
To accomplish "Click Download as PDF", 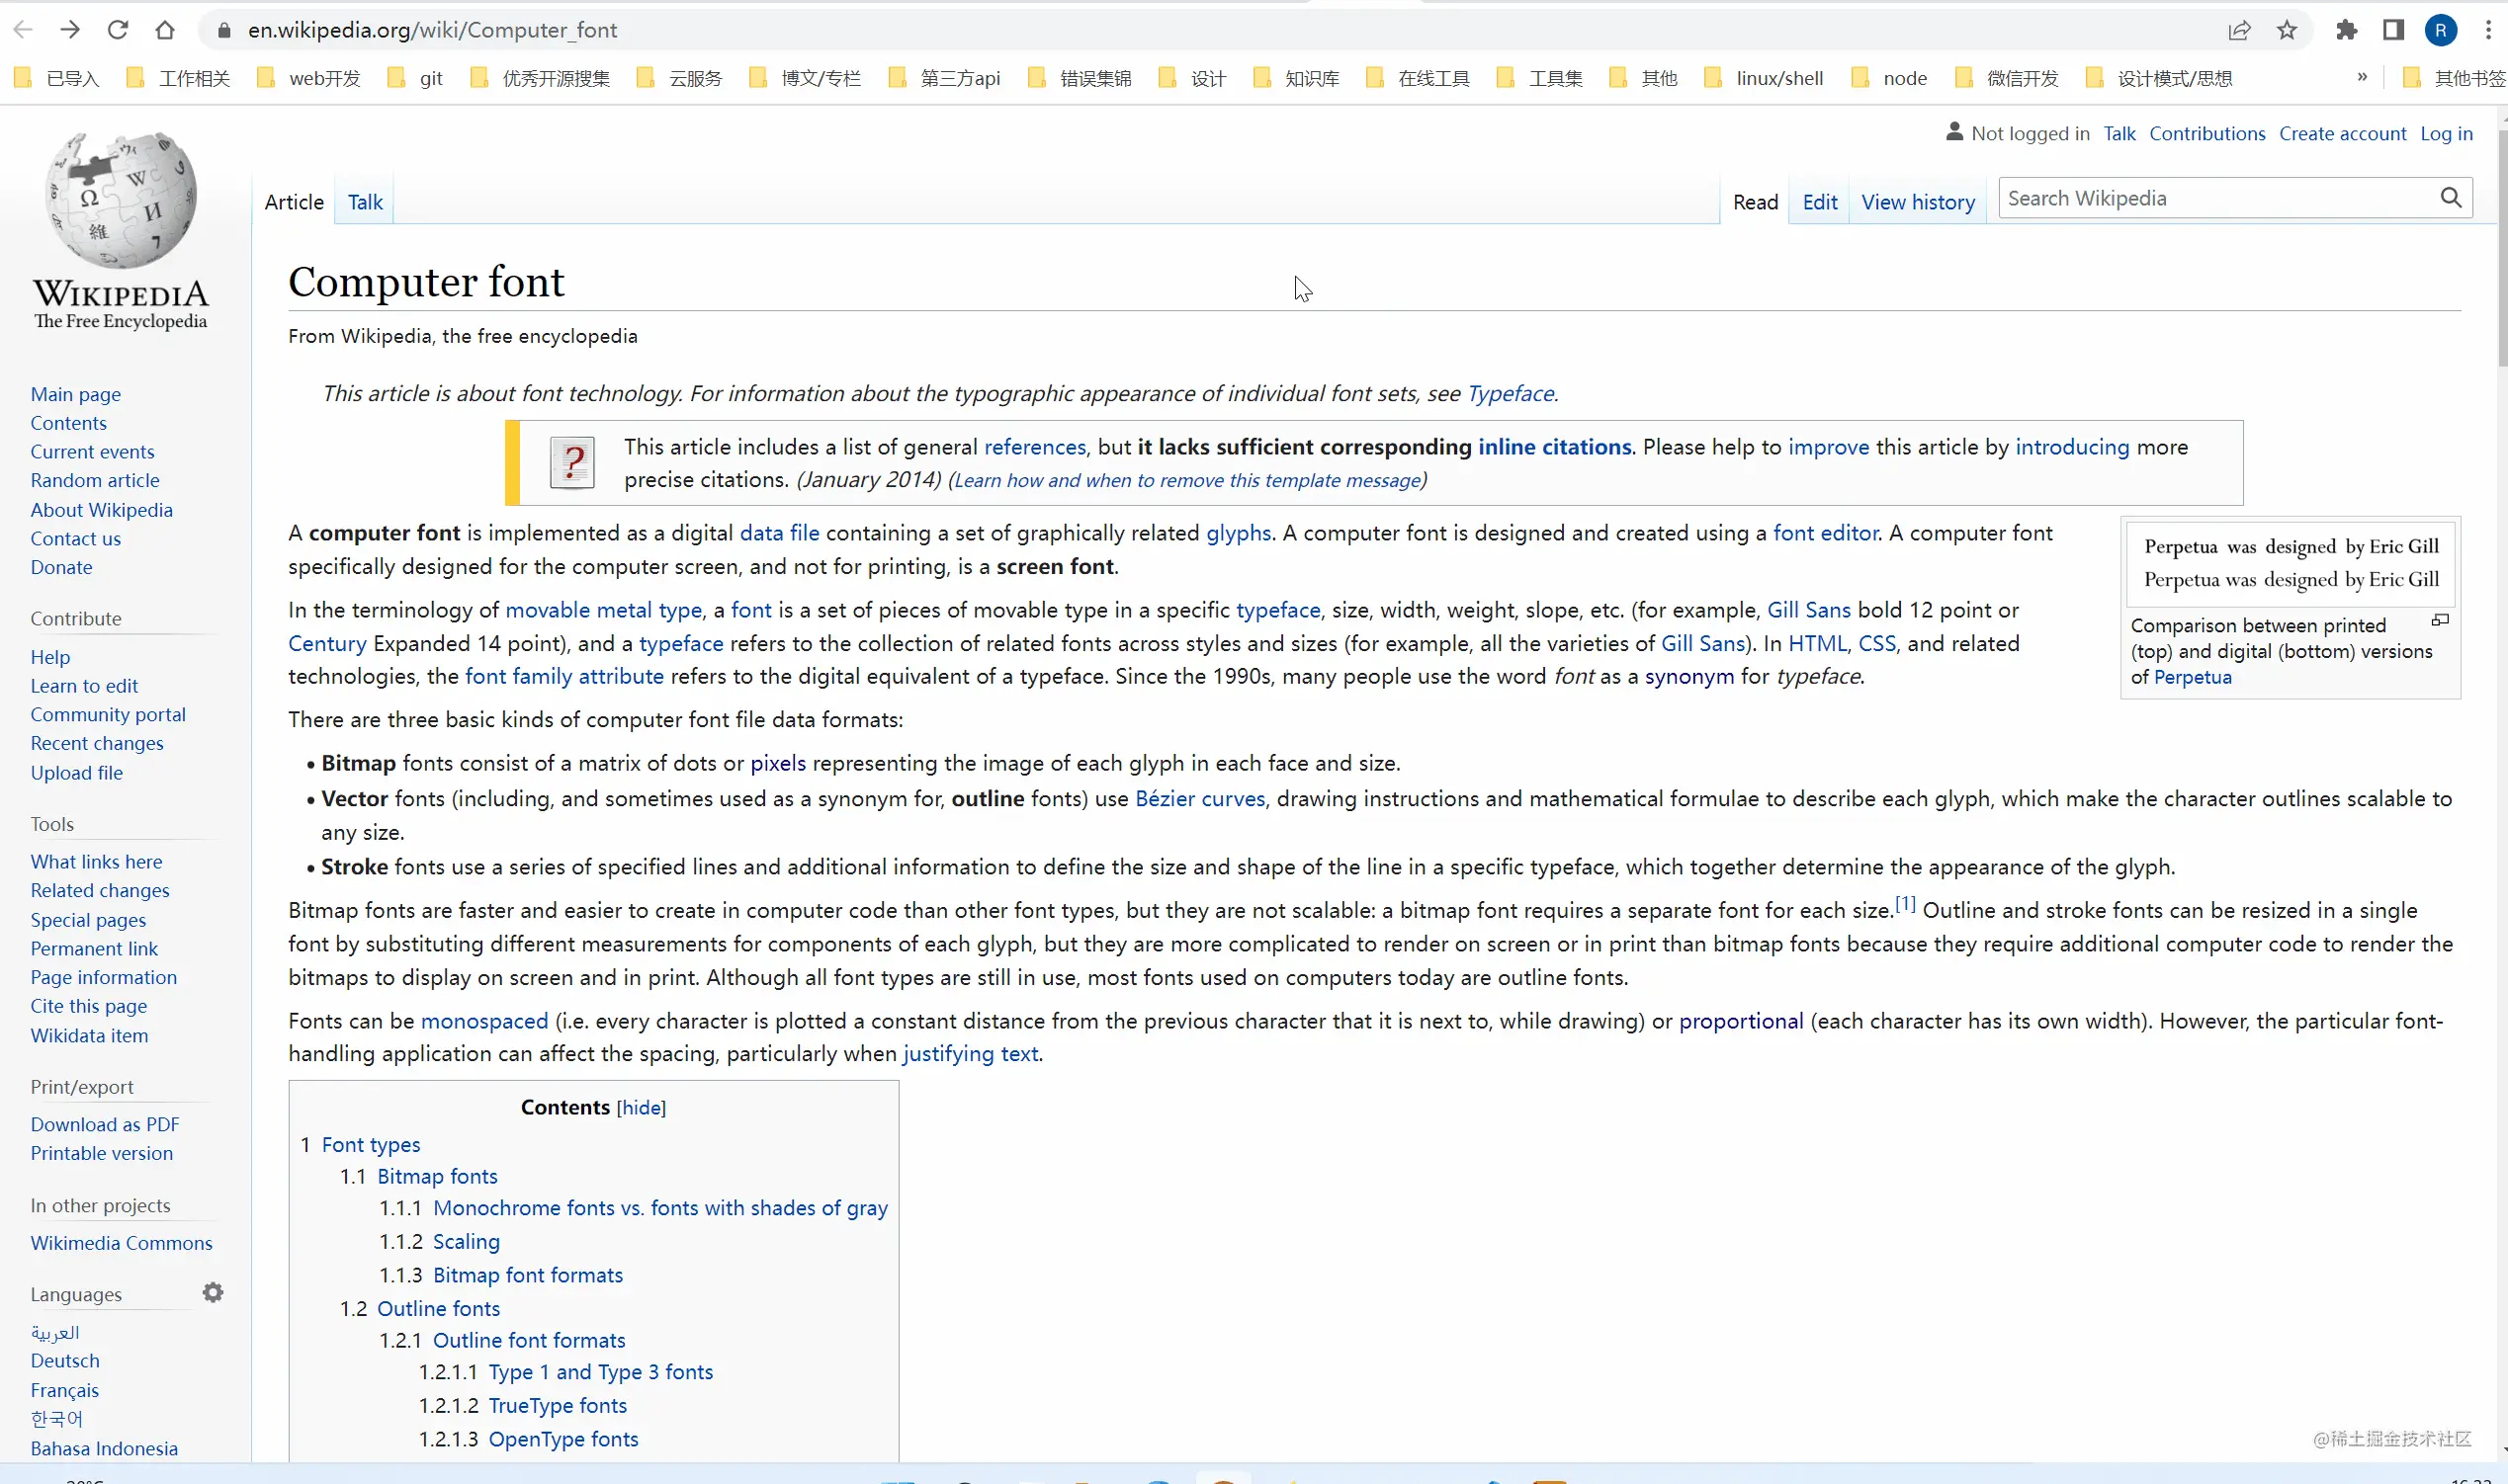I will 105,1124.
